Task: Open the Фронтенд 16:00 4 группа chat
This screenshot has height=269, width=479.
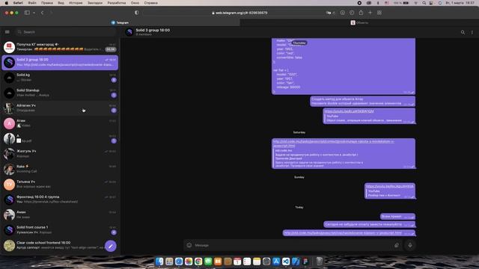Action: 60,200
